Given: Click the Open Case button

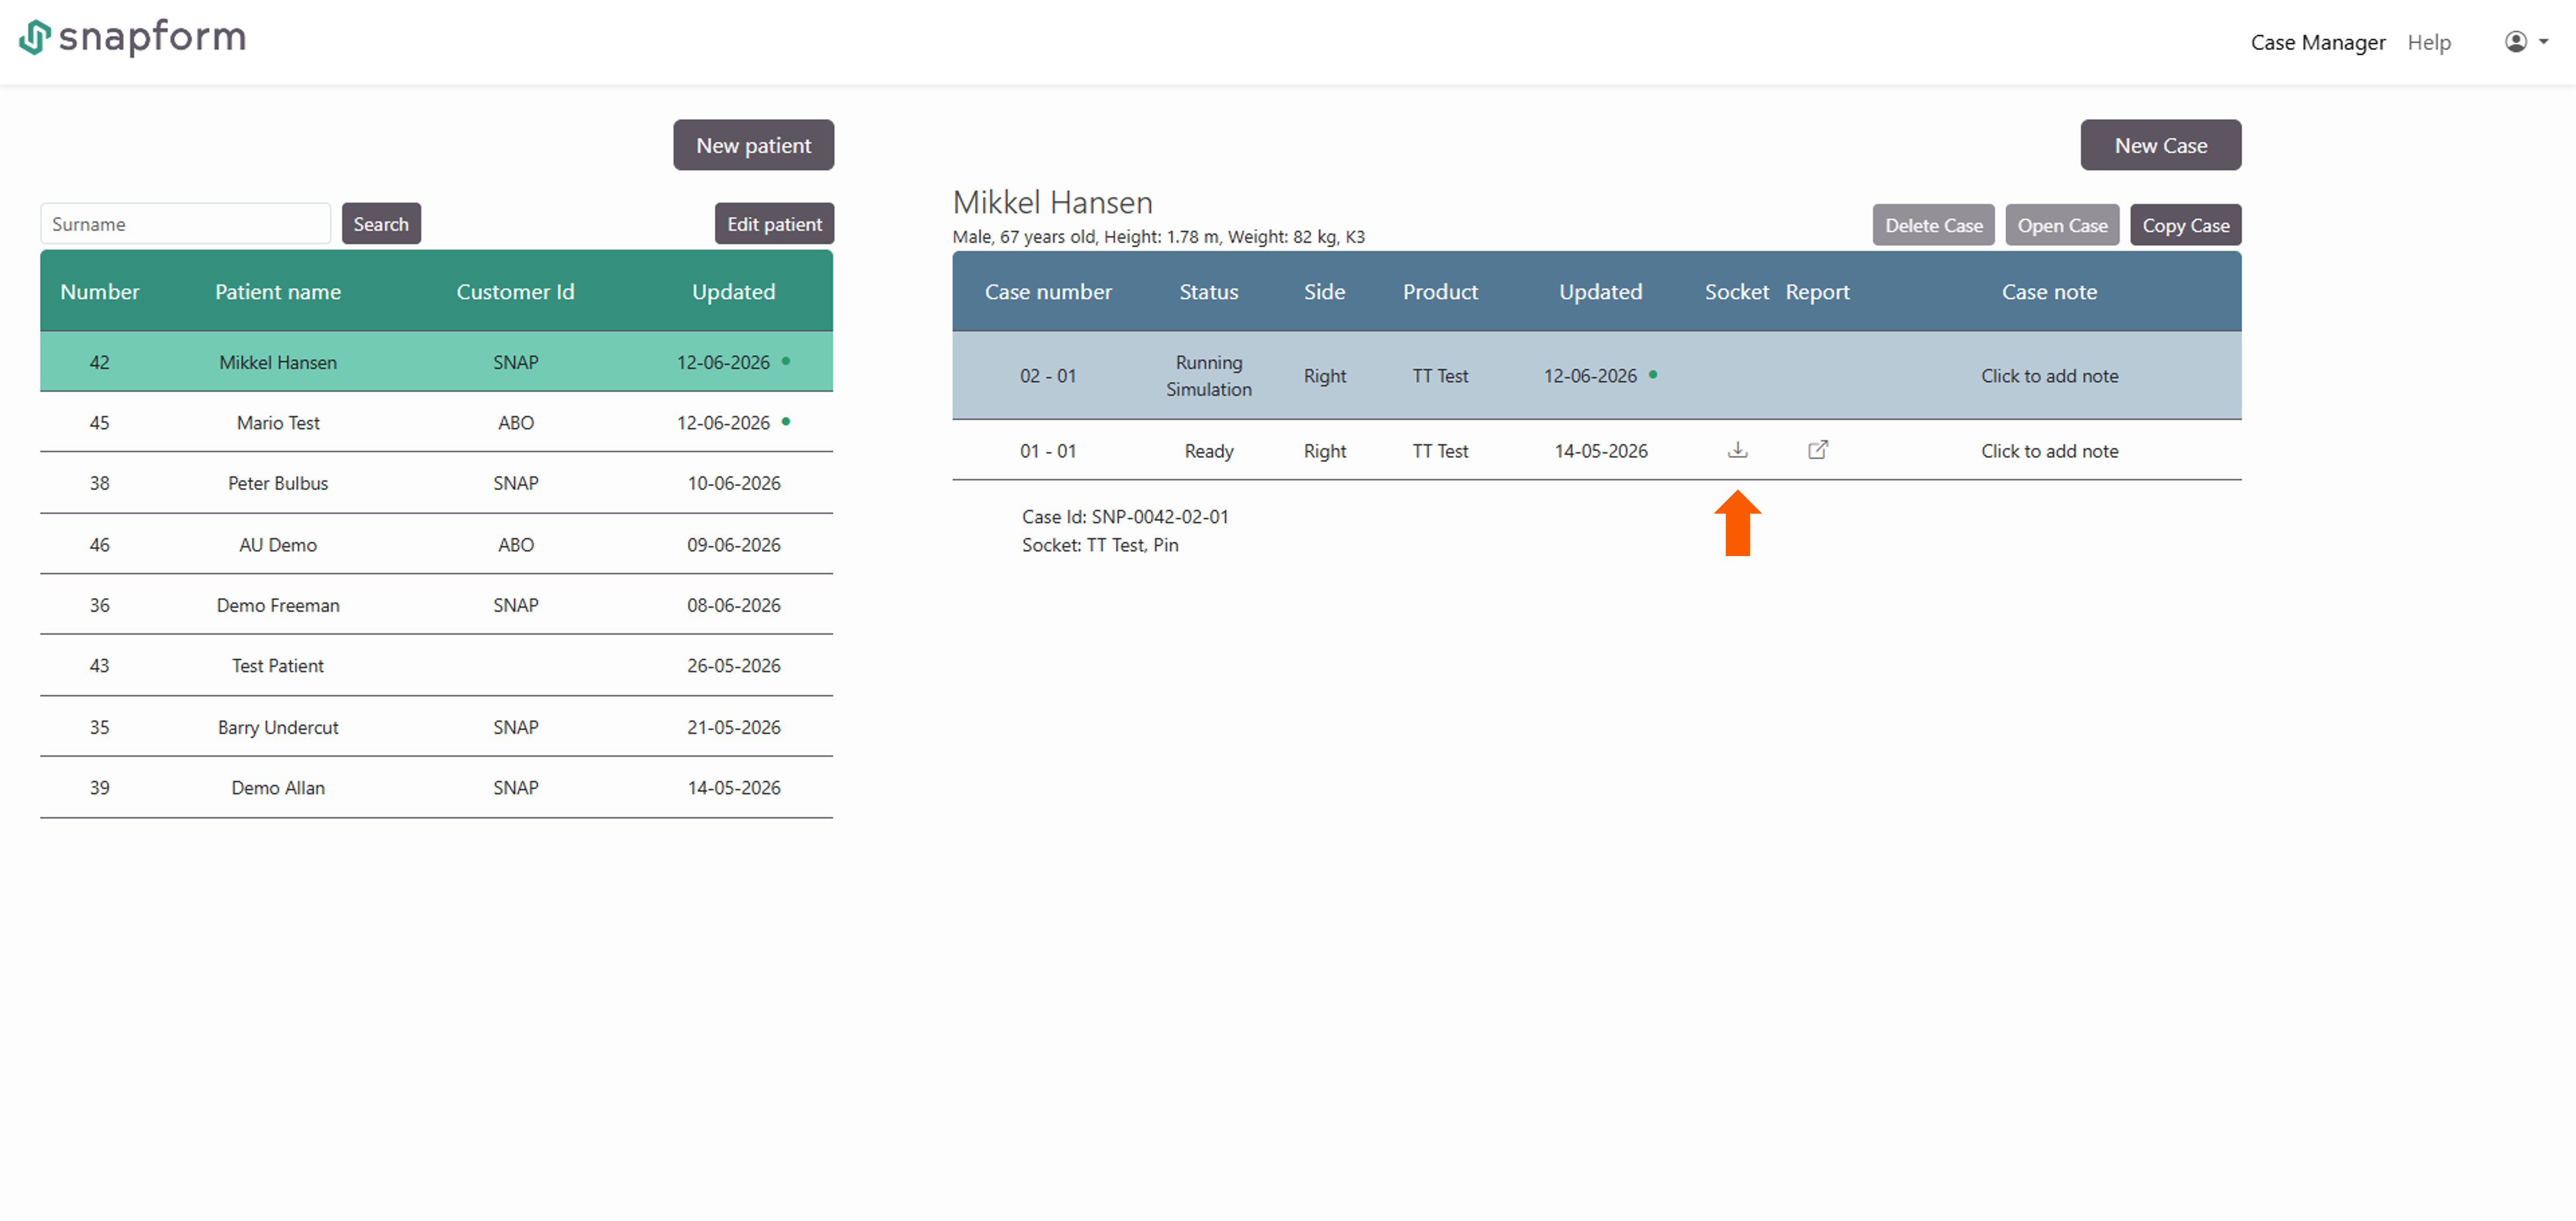Looking at the screenshot, I should [2062, 225].
